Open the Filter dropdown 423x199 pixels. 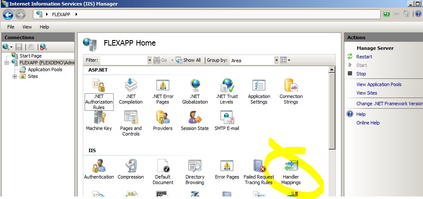click(150, 60)
